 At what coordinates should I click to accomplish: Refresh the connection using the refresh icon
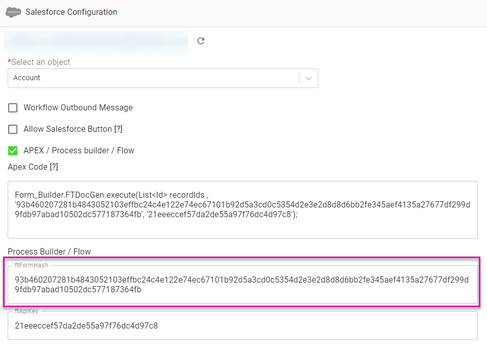pos(200,40)
